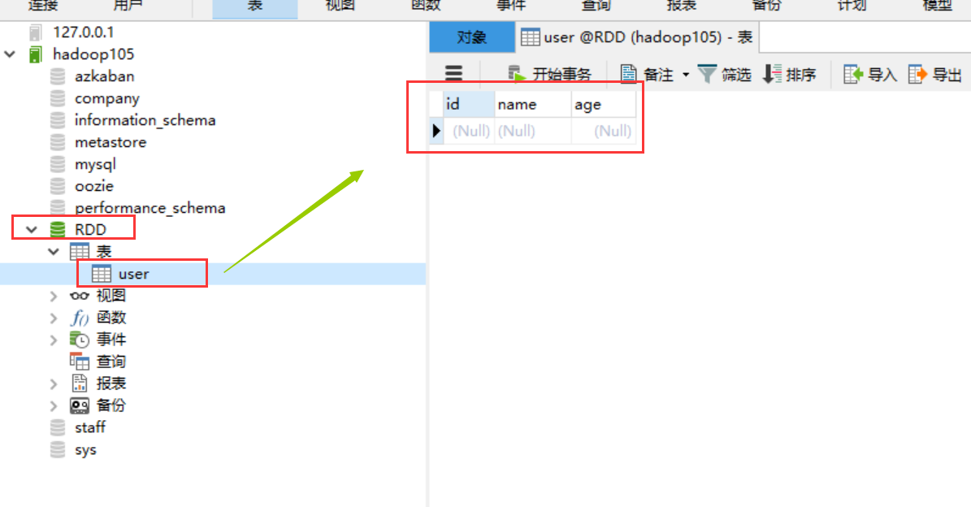This screenshot has height=507, width=971.
Task: Click the 导入 import icon
Action: pos(853,74)
